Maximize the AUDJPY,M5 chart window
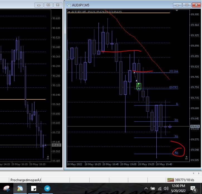This screenshot has width=202, height=194. [x=187, y=5]
